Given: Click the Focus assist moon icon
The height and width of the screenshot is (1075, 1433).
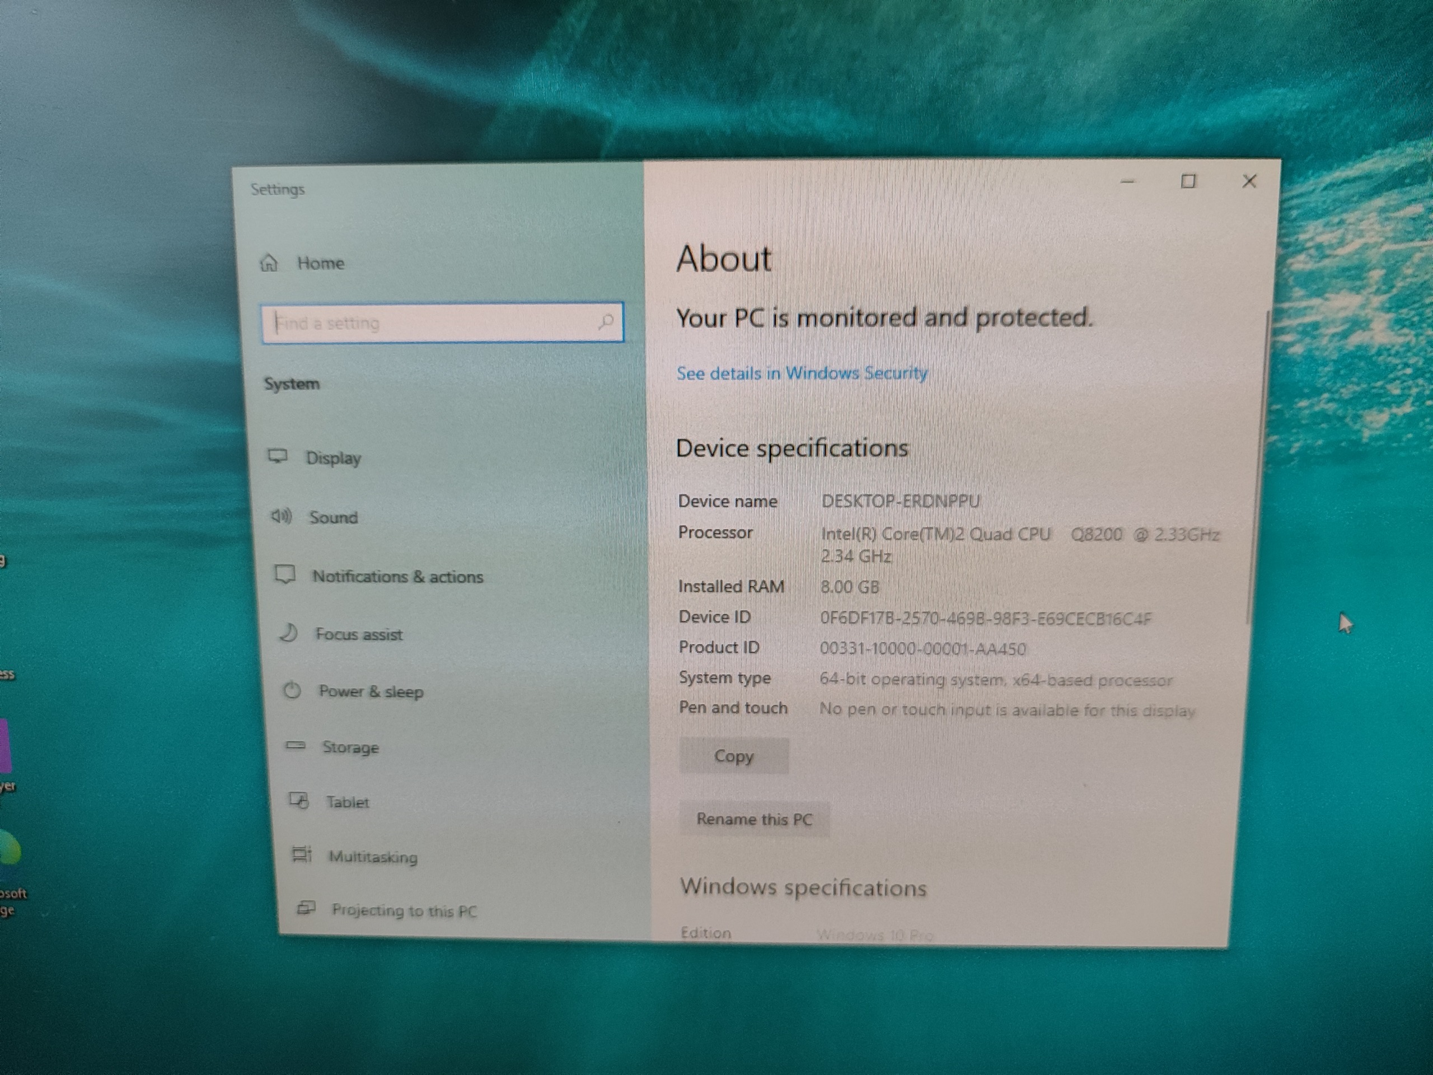Looking at the screenshot, I should tap(289, 633).
